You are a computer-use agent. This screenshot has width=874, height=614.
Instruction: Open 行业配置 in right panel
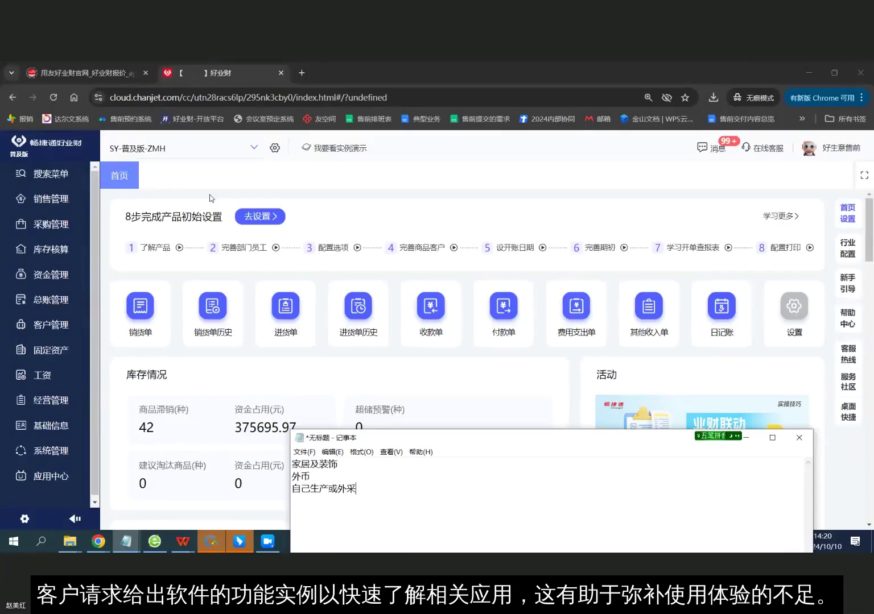848,248
